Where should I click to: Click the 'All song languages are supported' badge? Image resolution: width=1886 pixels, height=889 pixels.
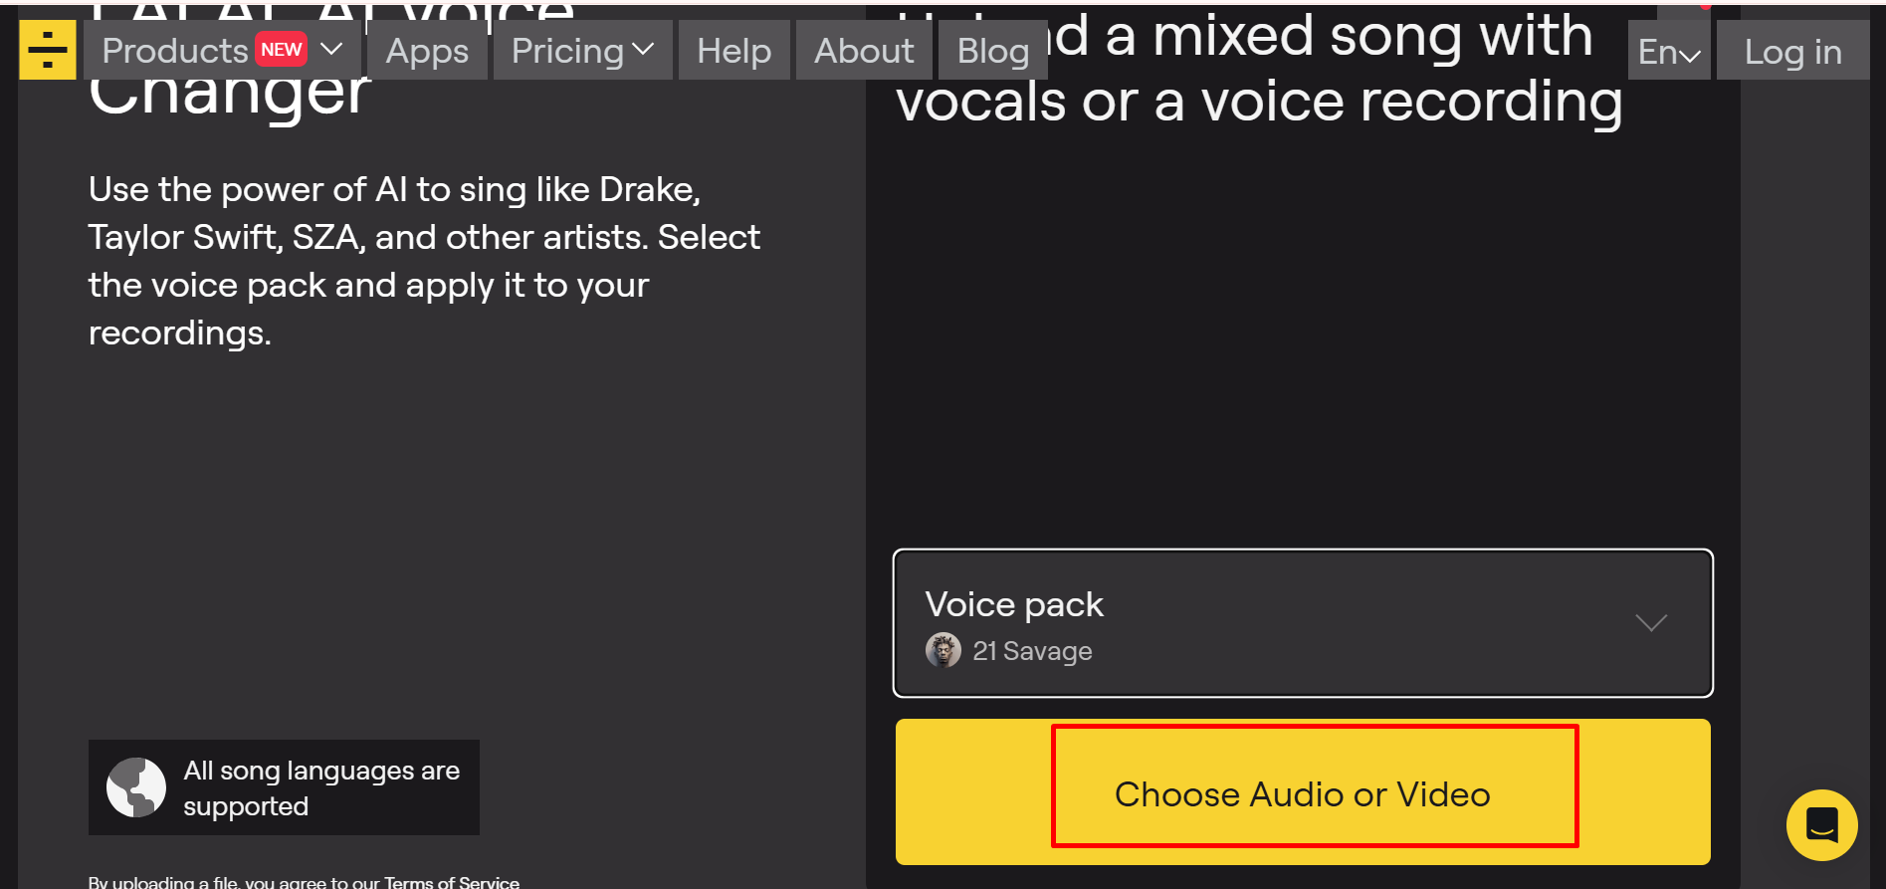click(x=284, y=786)
